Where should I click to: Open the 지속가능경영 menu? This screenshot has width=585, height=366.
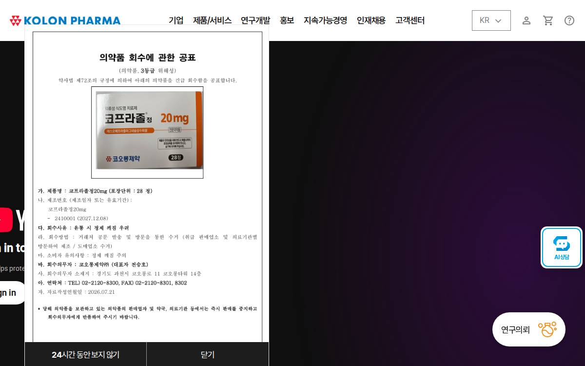(326, 20)
